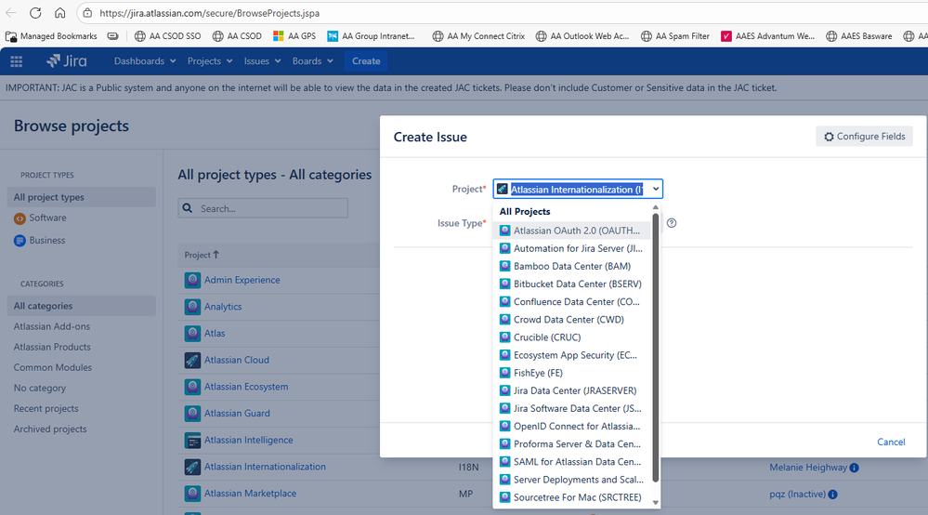This screenshot has height=515, width=928.
Task: Click the projects Search input field
Action: [x=263, y=208]
